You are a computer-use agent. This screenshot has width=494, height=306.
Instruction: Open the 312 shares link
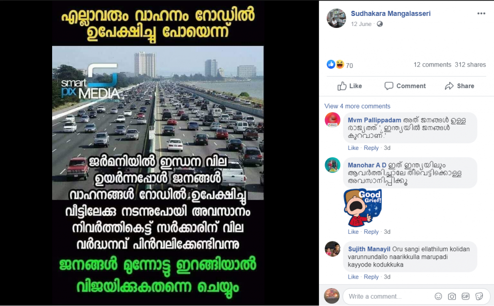(470, 65)
